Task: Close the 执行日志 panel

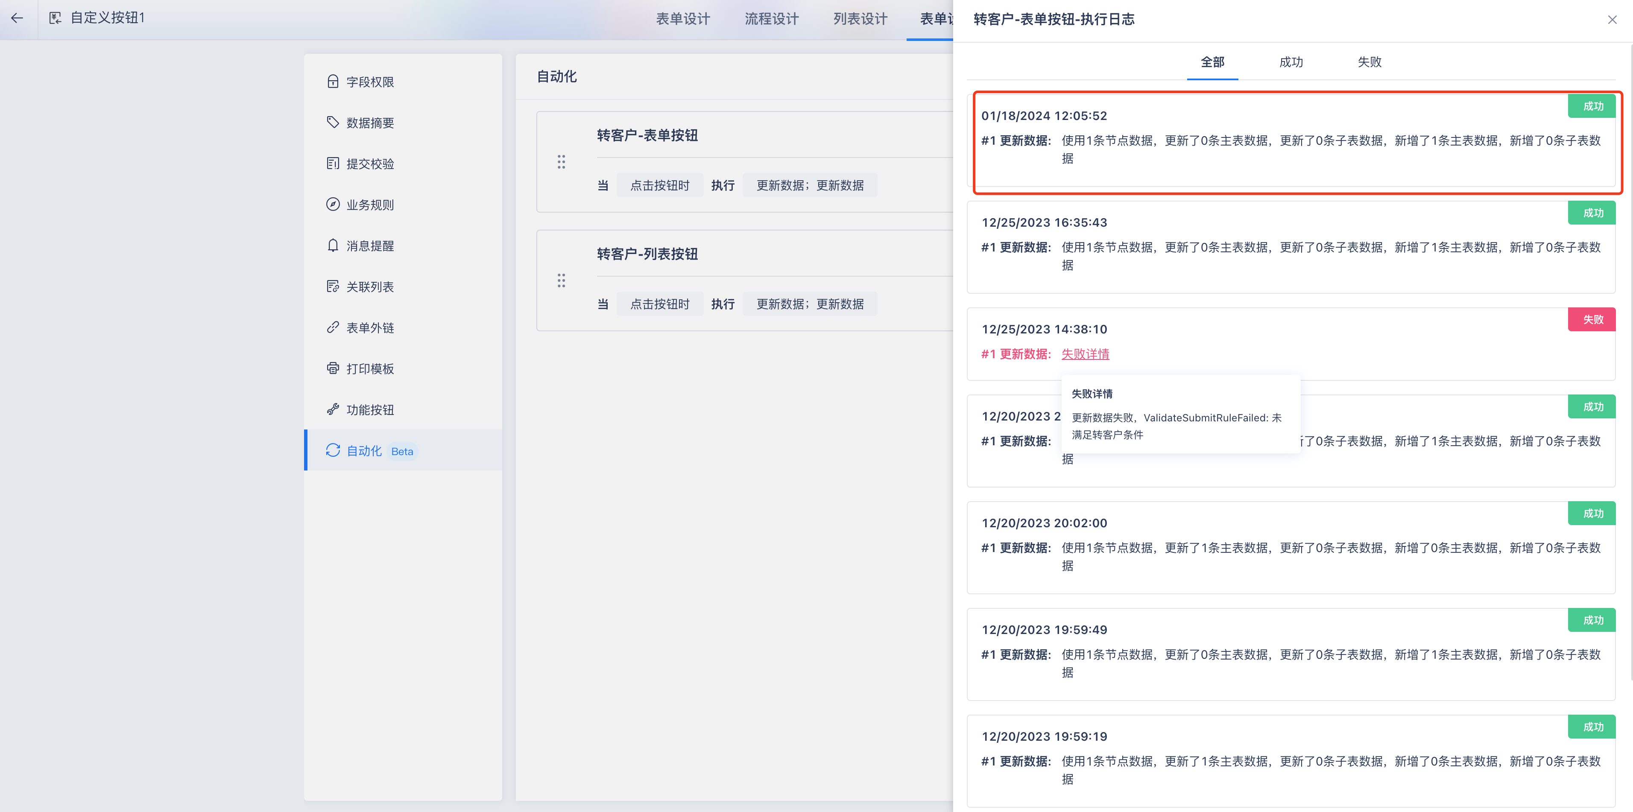Action: tap(1612, 20)
